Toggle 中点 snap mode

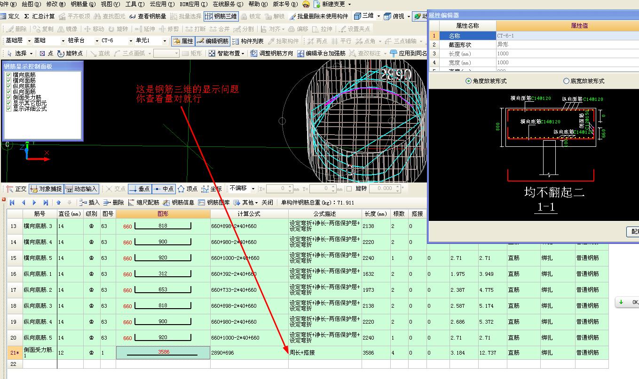tap(163, 189)
